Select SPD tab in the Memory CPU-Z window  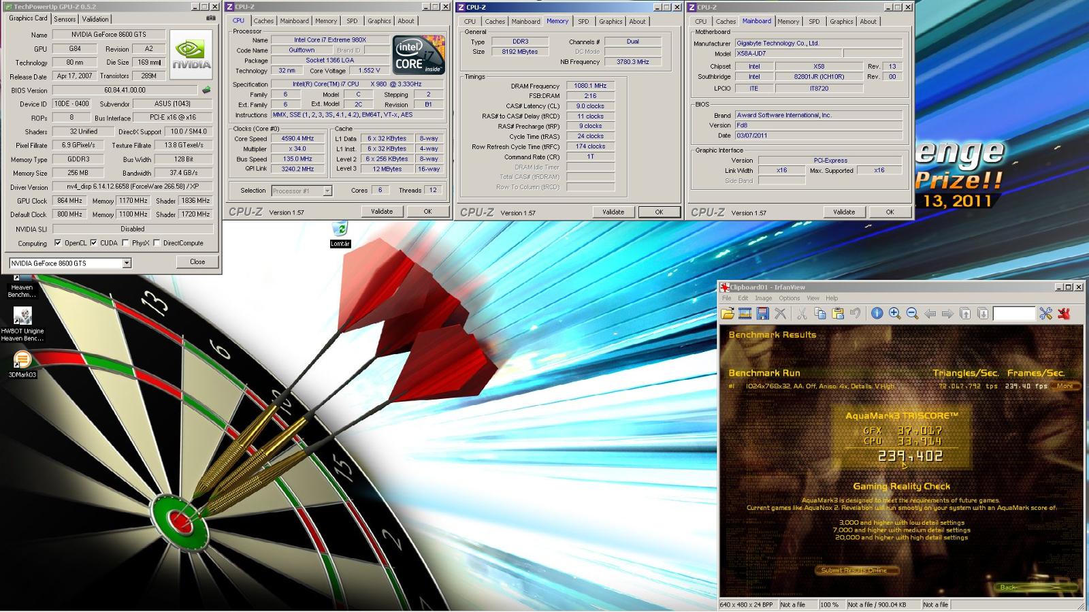coord(583,21)
